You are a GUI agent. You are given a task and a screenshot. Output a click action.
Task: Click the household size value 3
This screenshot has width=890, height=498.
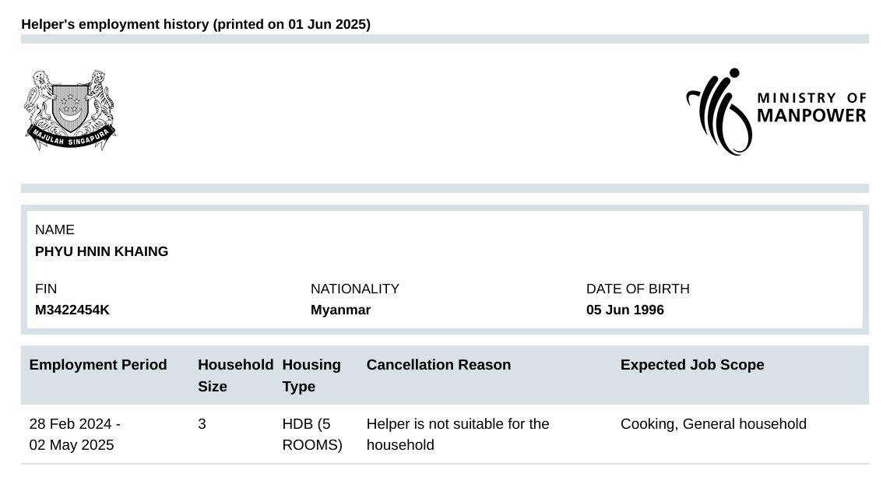click(202, 424)
